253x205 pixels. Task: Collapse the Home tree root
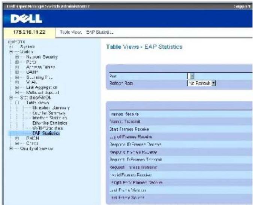10,42
